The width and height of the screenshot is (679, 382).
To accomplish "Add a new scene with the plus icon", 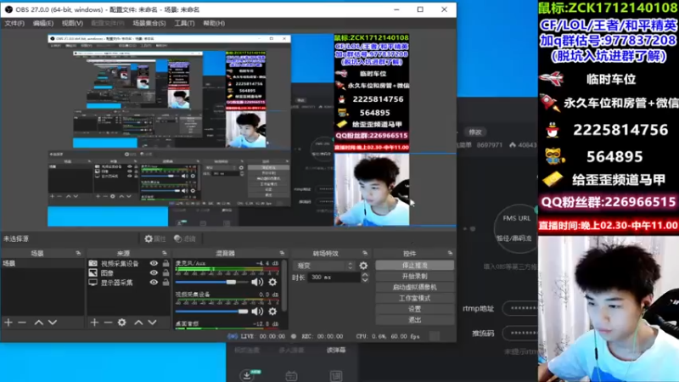I will click(x=8, y=323).
